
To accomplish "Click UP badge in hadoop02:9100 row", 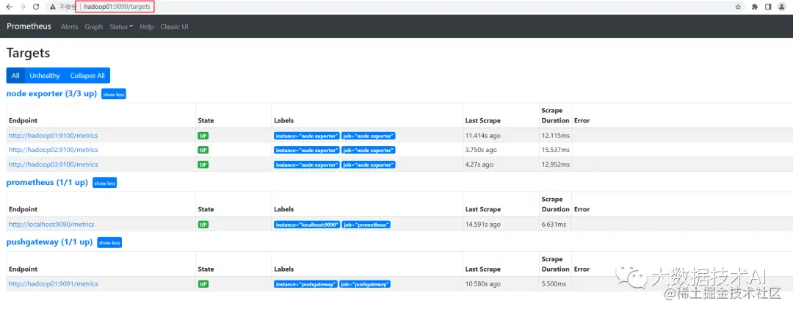I will [203, 150].
